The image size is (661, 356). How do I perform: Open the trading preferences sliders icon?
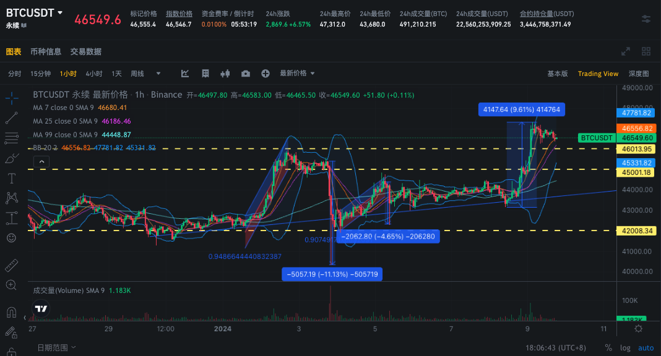coord(646,19)
